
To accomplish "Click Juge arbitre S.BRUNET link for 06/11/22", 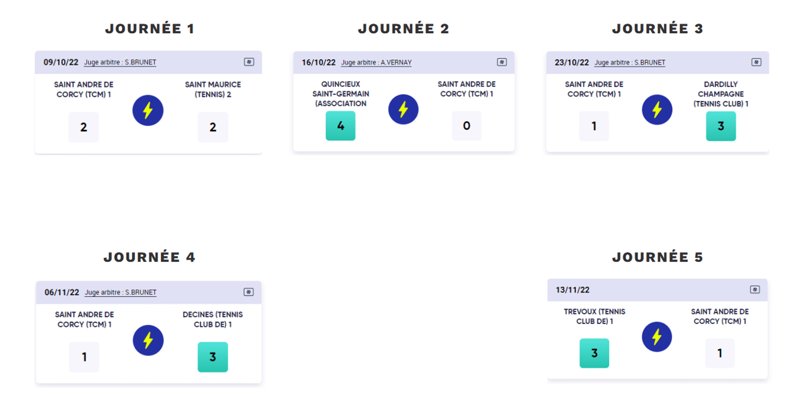I will (x=121, y=293).
